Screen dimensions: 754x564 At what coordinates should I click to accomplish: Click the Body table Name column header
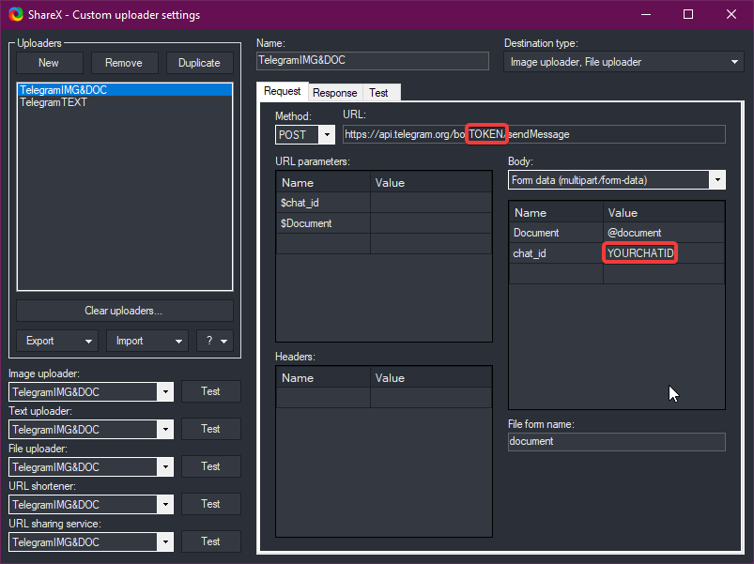[556, 212]
